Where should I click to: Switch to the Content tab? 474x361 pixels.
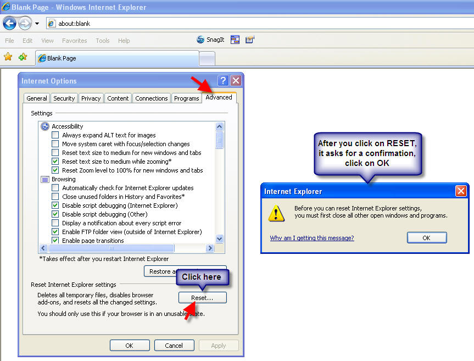coord(118,98)
